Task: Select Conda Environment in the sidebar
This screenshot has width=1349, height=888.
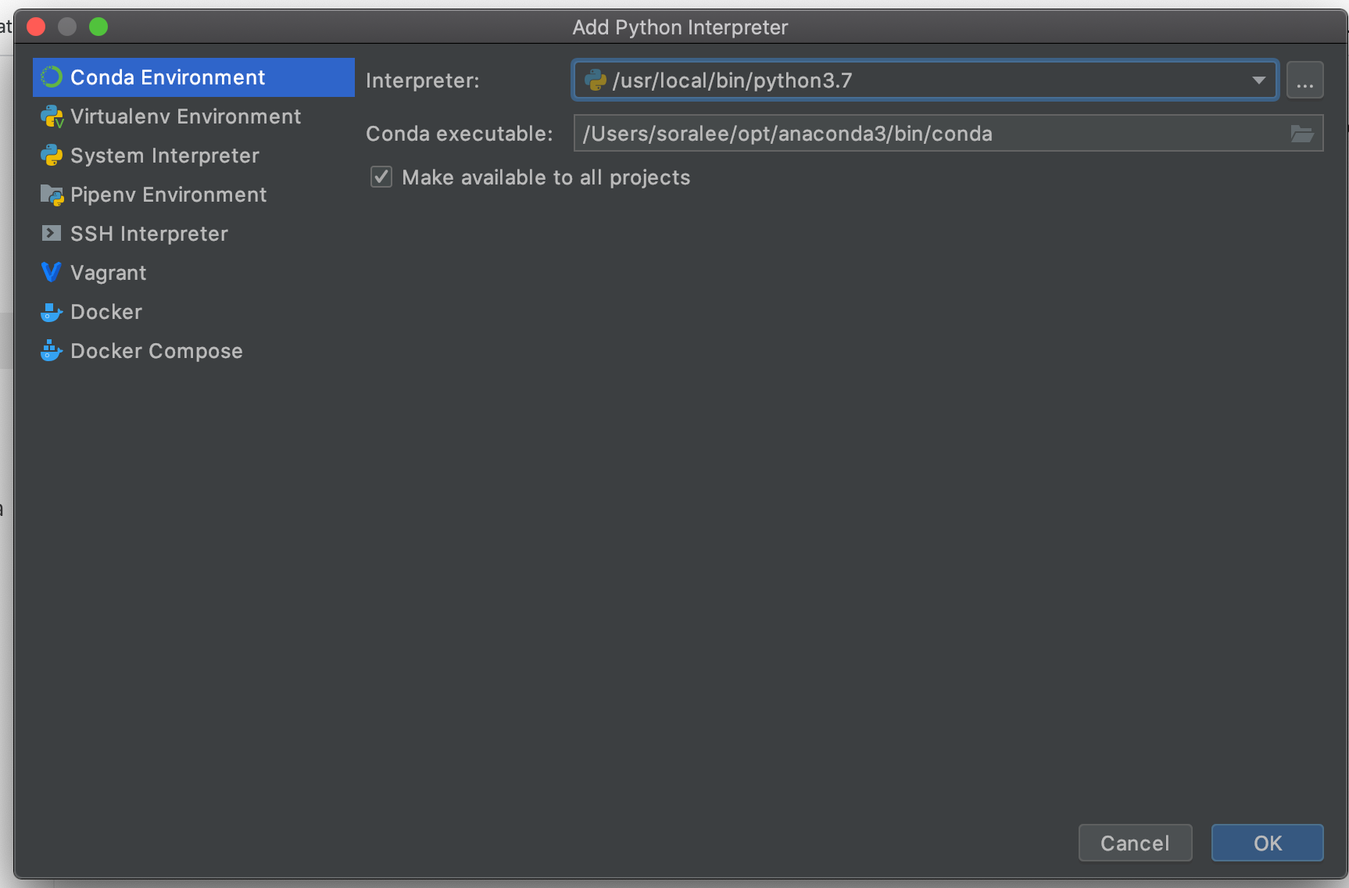Action: (x=194, y=77)
